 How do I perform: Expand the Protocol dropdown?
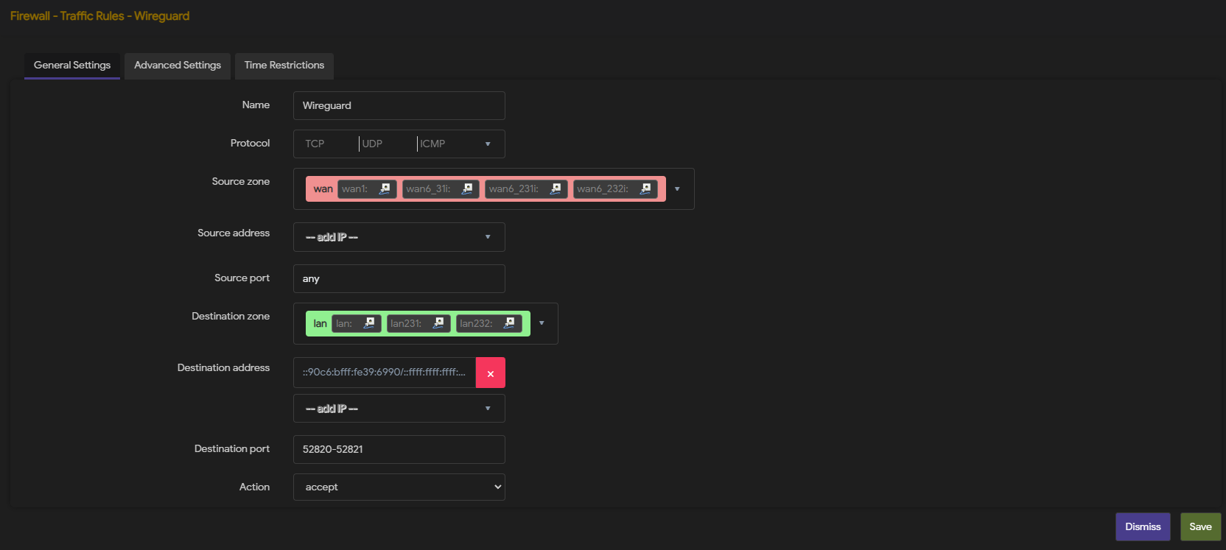488,144
